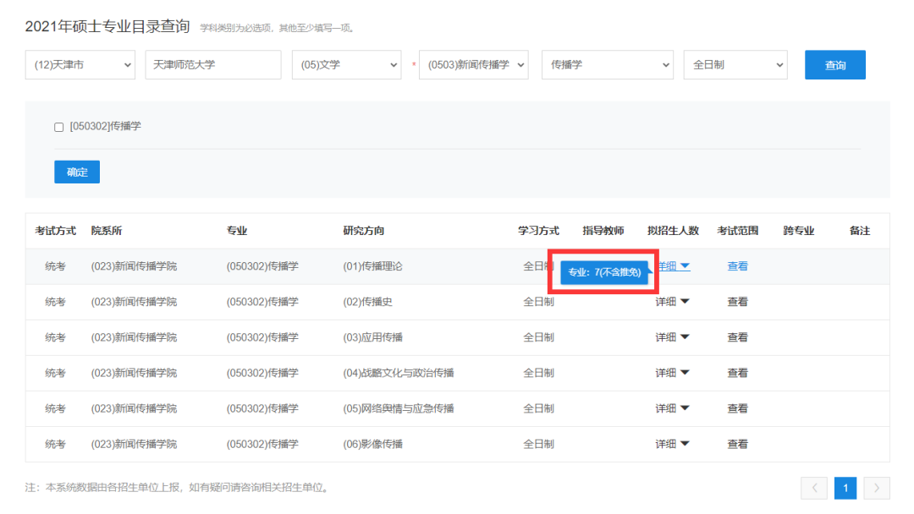The height and width of the screenshot is (514, 914).
Task: Expand 详细 for 网络舆情与应急传播 row
Action: coord(673,408)
